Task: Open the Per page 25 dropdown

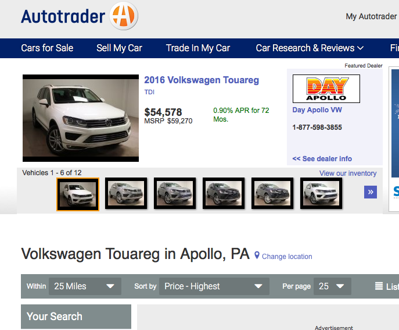Action: [x=332, y=286]
